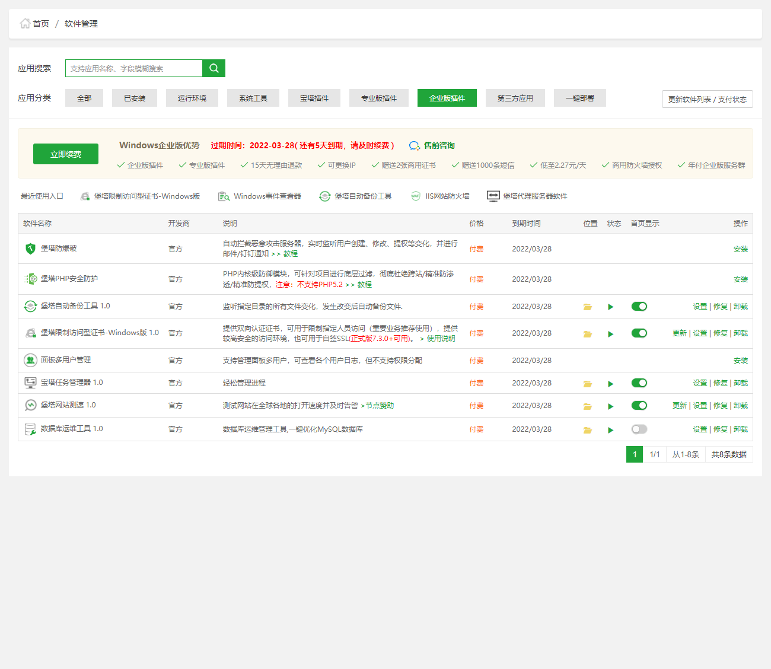Click page number 1 in pagination

[635, 454]
